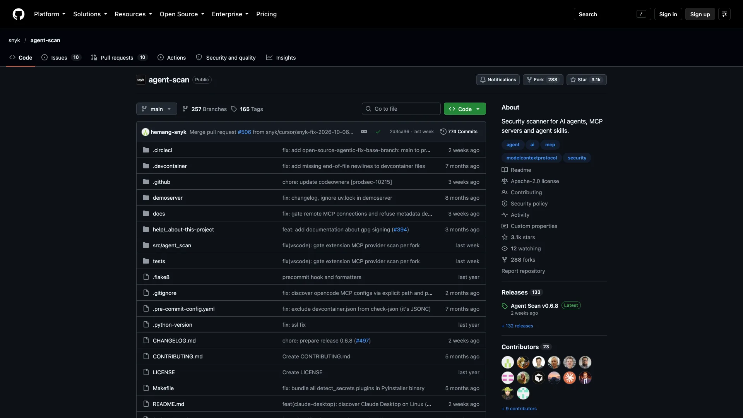This screenshot has width=743, height=418.
Task: Click the #506 pull request link
Action: [x=244, y=132]
